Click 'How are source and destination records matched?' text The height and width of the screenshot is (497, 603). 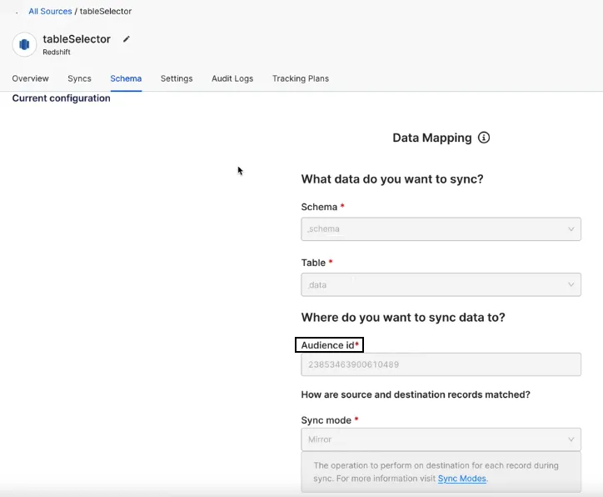tap(416, 394)
